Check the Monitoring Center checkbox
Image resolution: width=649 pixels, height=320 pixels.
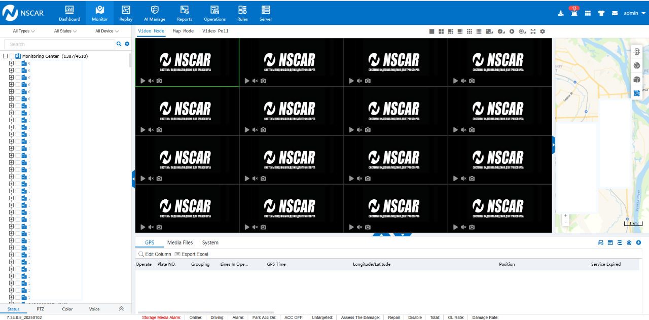point(12,56)
